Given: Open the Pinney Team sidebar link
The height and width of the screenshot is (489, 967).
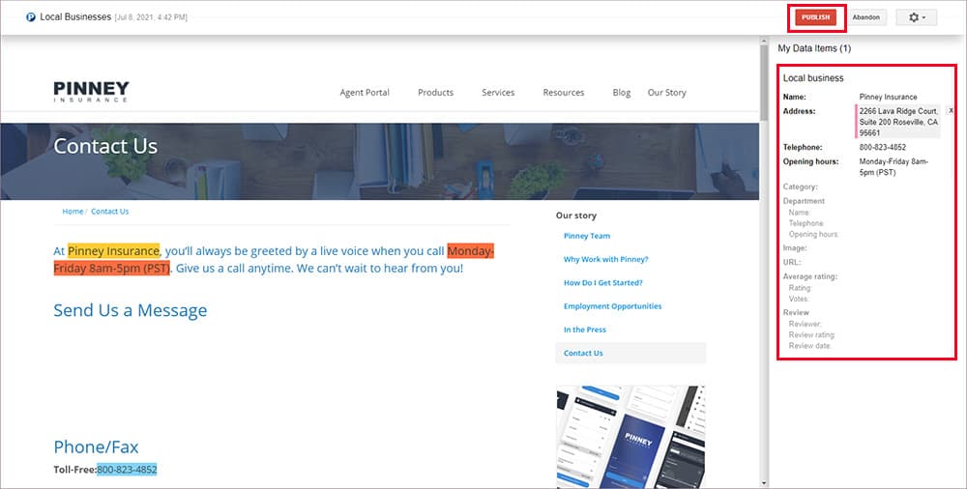Looking at the screenshot, I should pos(587,236).
